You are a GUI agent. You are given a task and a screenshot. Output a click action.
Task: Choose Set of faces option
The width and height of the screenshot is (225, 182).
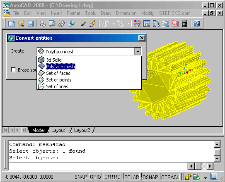click(x=89, y=73)
